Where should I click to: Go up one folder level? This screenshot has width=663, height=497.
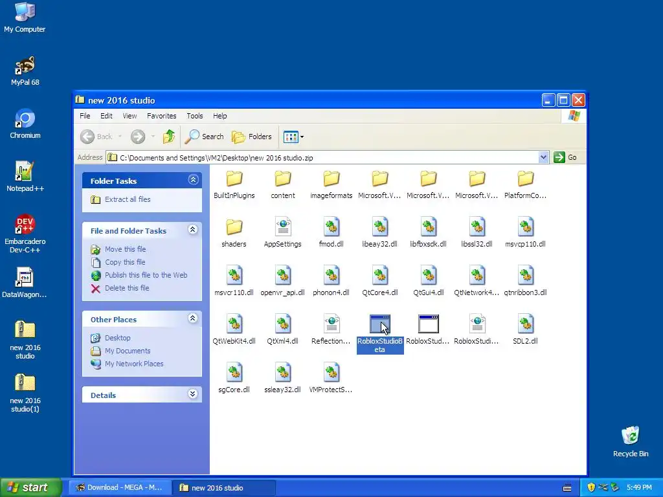click(169, 137)
